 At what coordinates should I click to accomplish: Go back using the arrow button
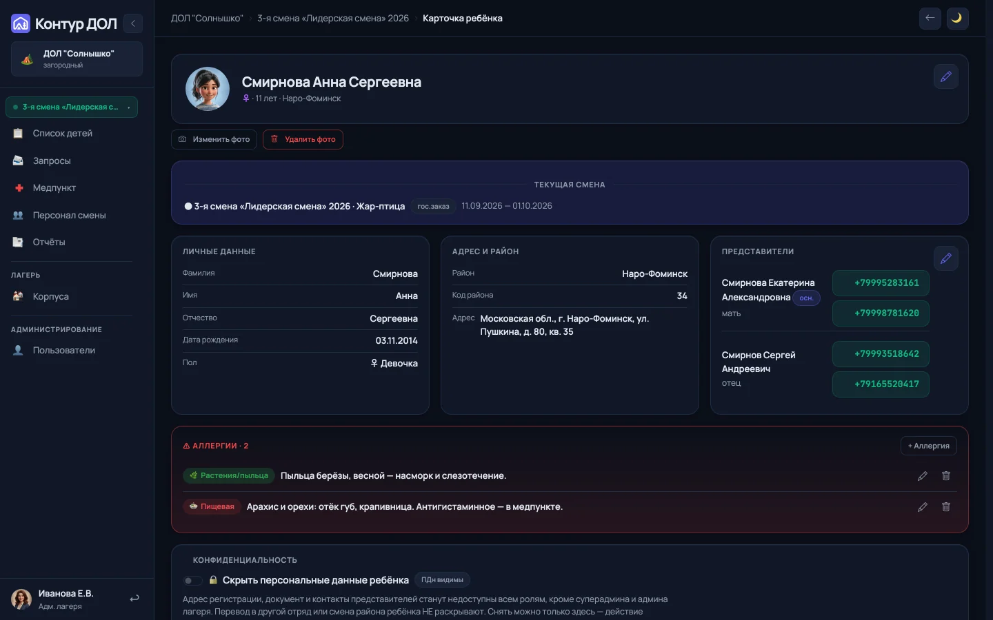930,19
